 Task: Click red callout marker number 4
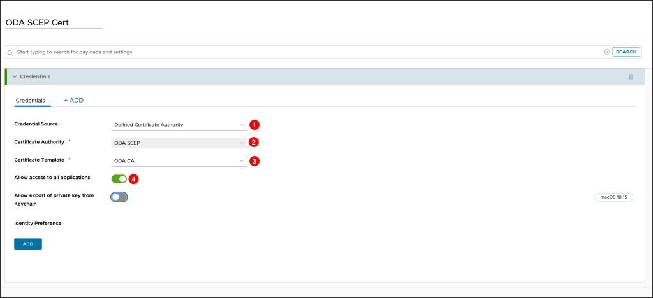(134, 179)
